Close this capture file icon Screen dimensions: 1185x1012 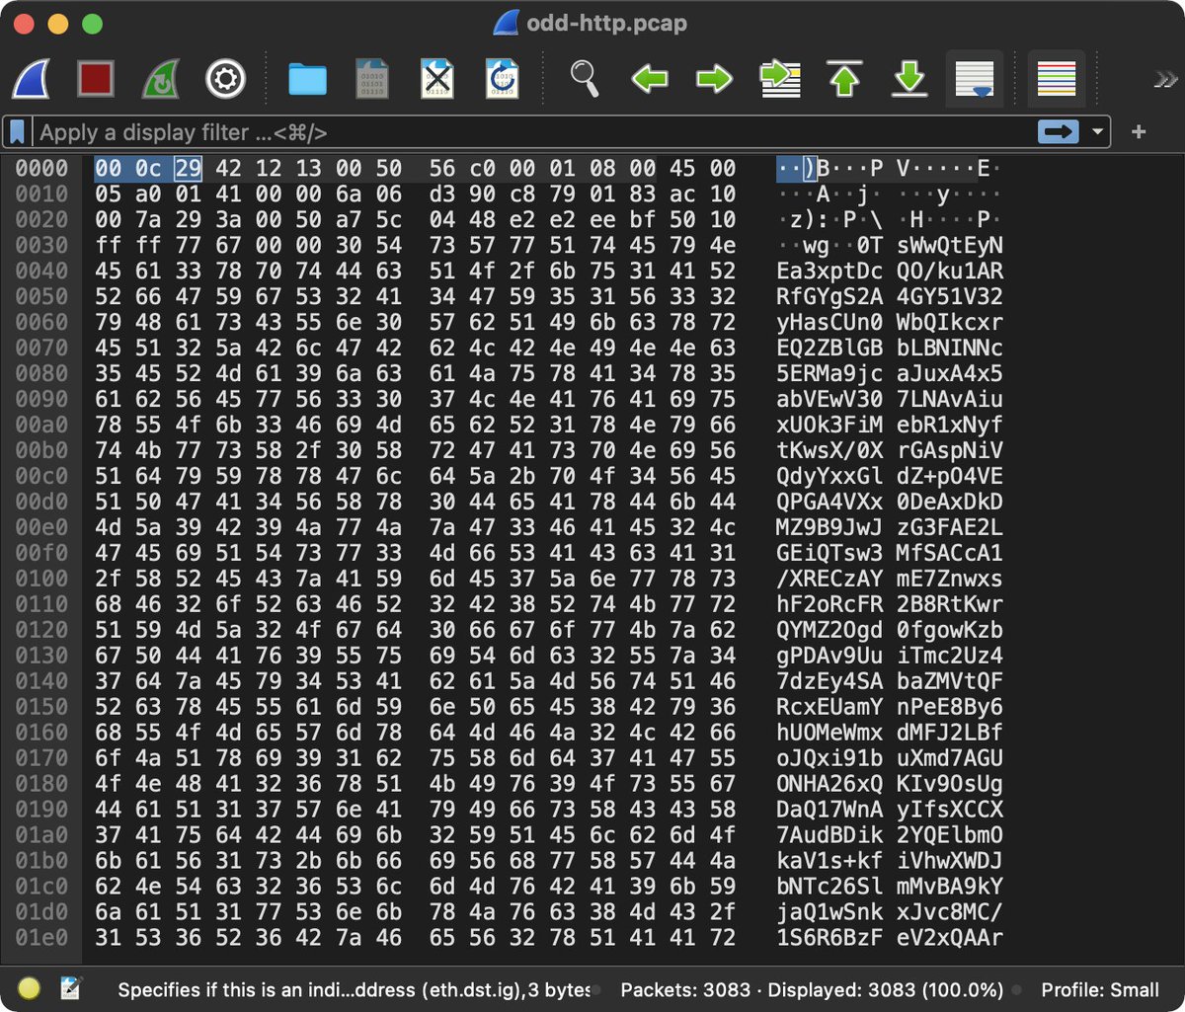436,78
